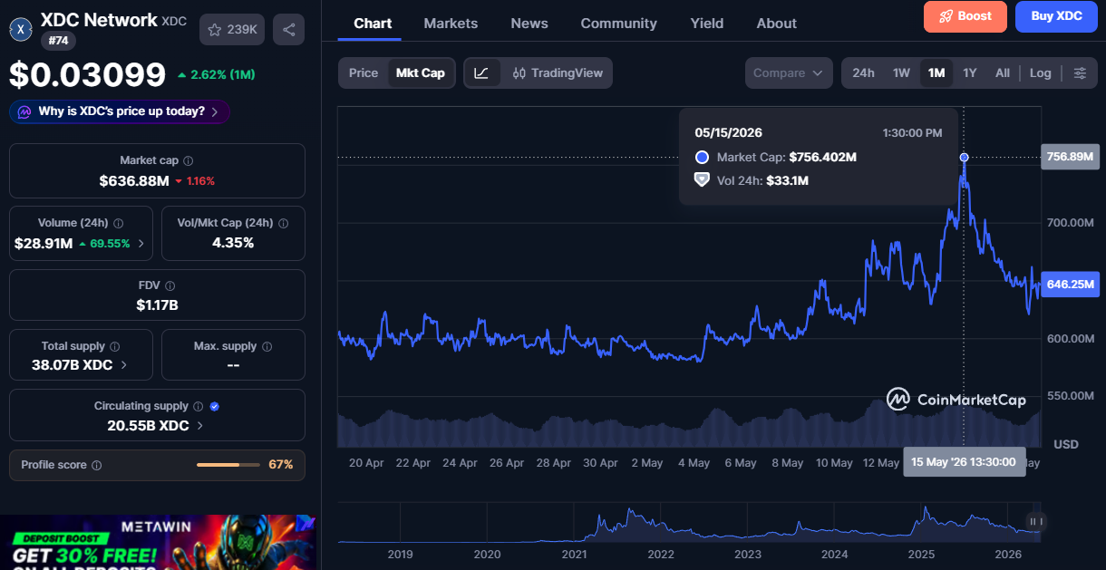Click the Profile score progress bar
This screenshot has height=570, width=1106.
229,465
